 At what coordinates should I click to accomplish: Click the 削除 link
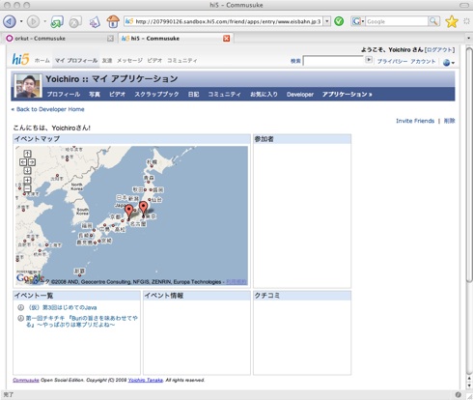click(x=449, y=121)
